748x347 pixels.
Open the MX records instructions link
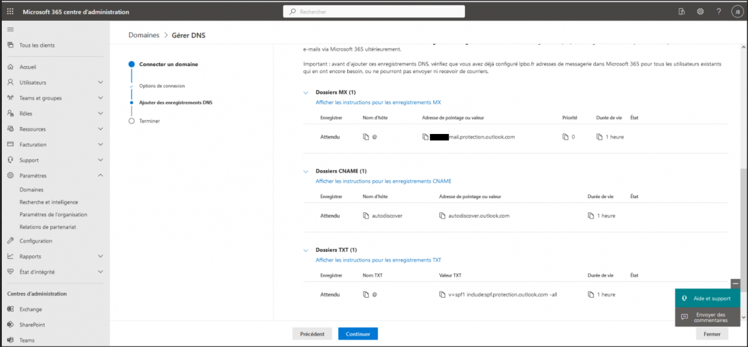coord(378,102)
